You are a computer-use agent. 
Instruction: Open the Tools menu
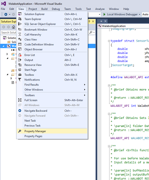point(78,9)
